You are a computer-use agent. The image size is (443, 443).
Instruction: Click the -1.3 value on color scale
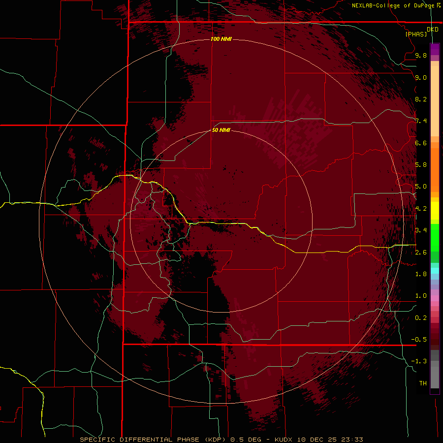419,361
